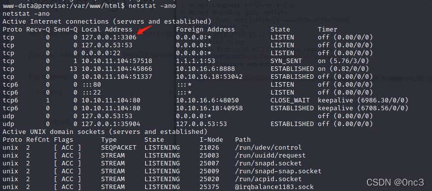The height and width of the screenshot is (191, 432).
Task: Select the tcp6 local address :::80
Action: coord(91,85)
